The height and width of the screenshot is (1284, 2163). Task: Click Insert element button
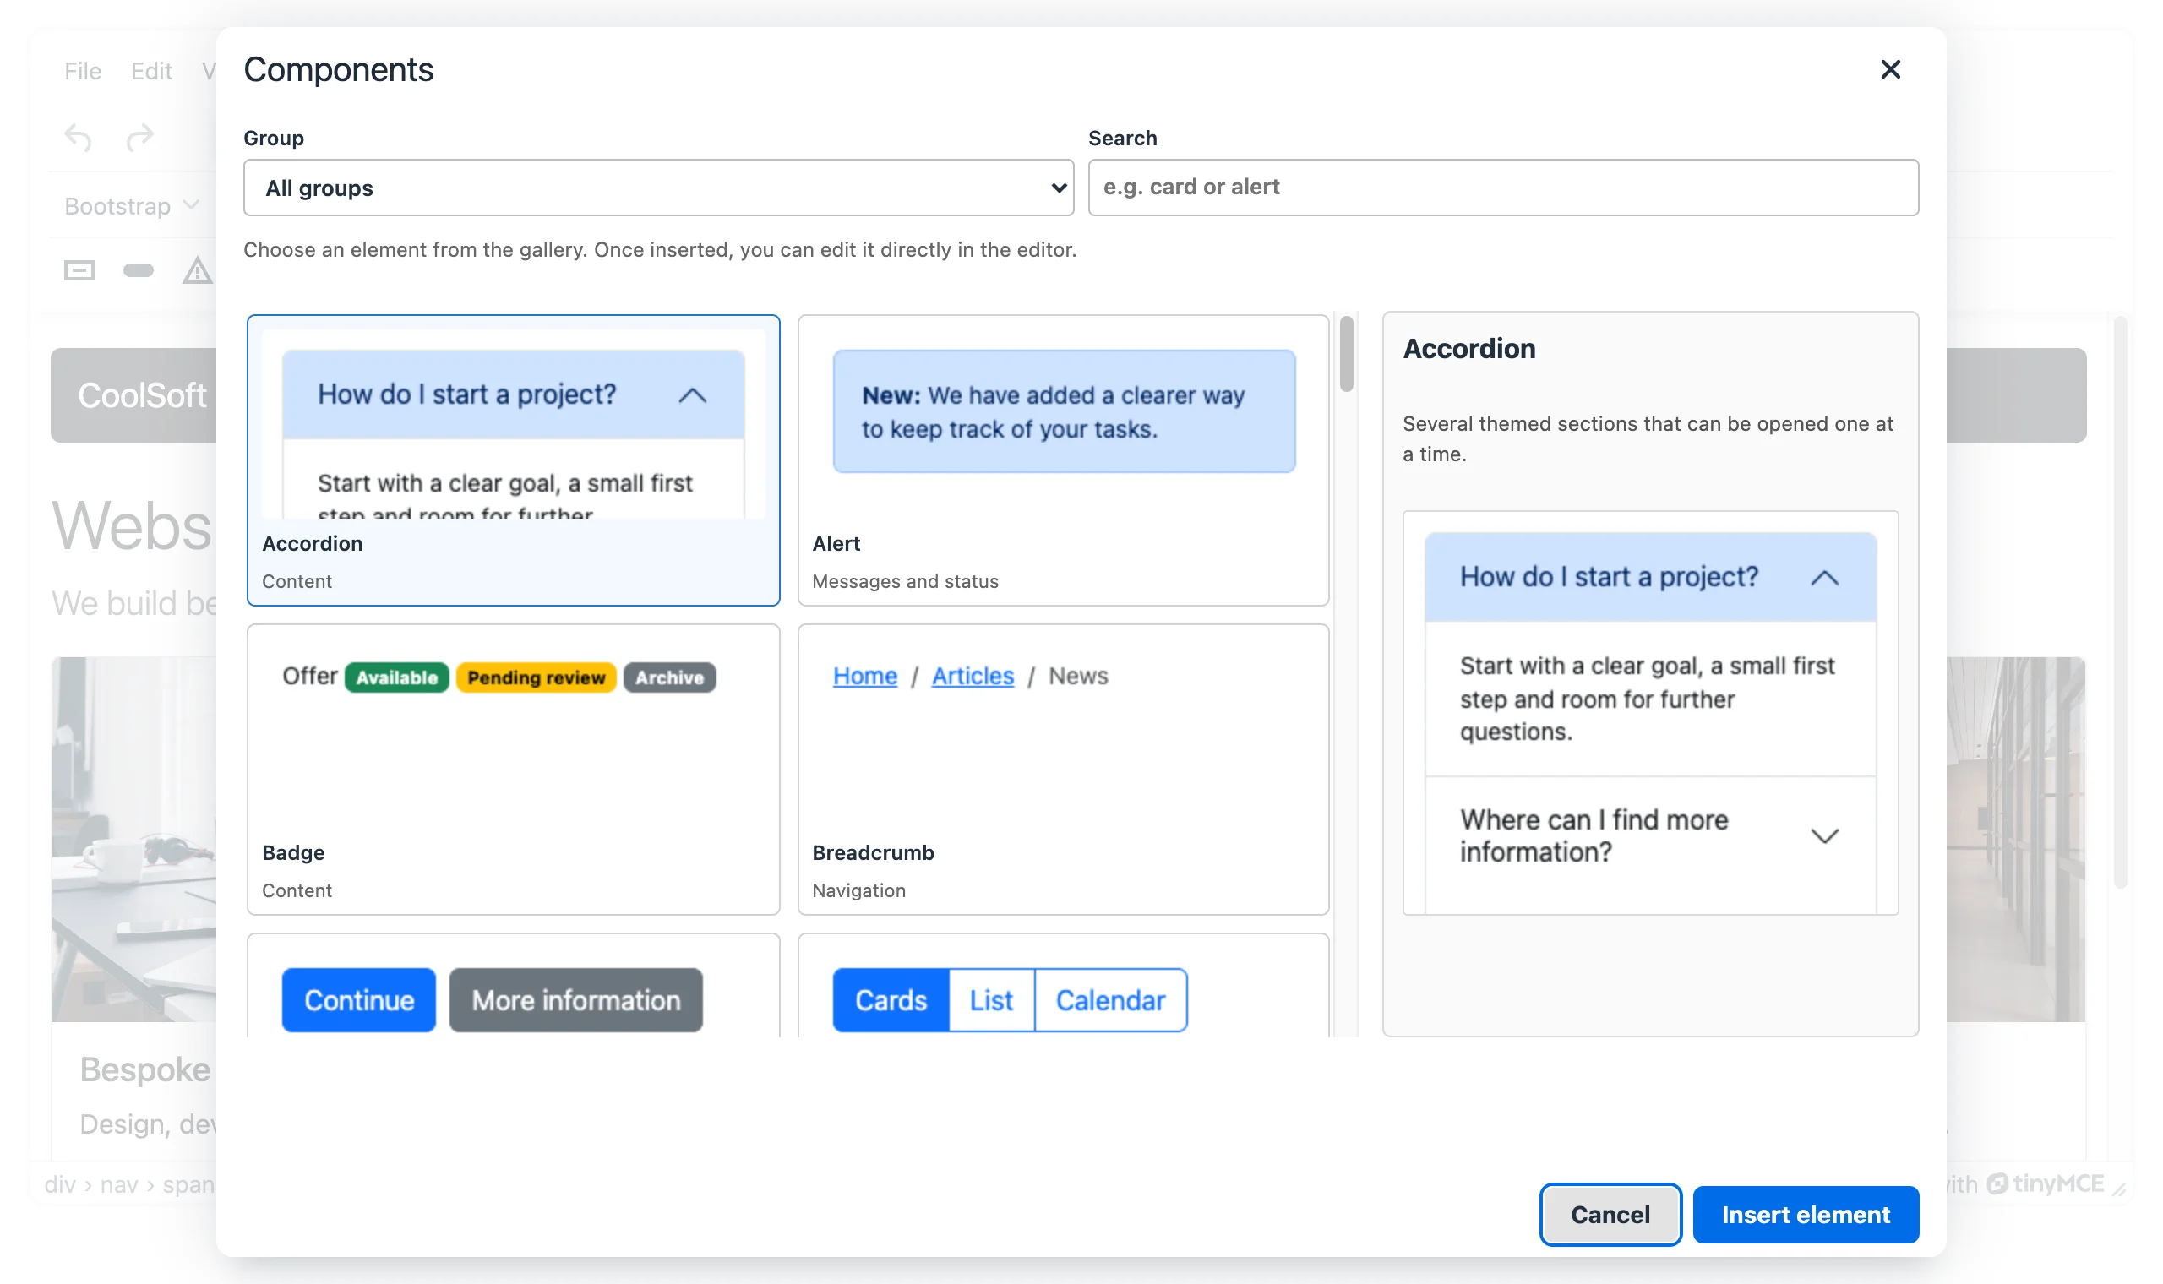(1806, 1214)
